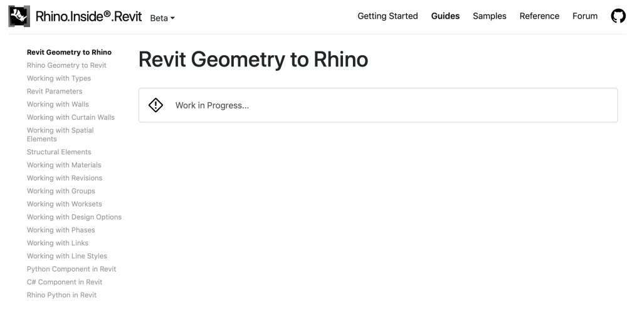This screenshot has height=311, width=642.
Task: Click the Work in Progress notice box
Action: point(377,105)
